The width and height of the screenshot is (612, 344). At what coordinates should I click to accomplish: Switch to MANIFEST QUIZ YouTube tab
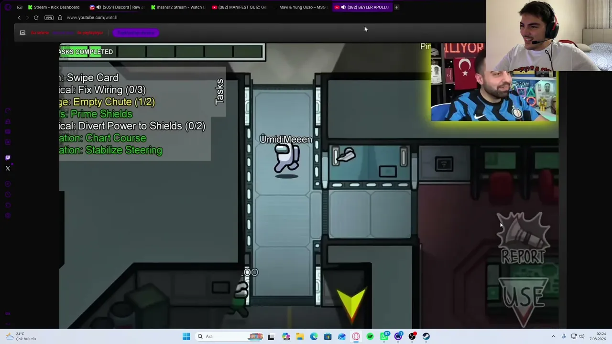coord(239,7)
